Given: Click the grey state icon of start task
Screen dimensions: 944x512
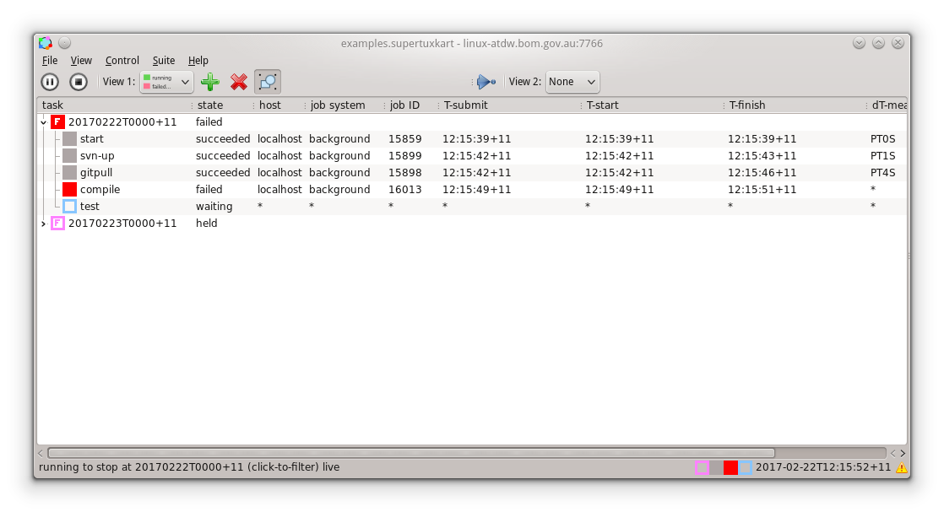Looking at the screenshot, I should [70, 139].
